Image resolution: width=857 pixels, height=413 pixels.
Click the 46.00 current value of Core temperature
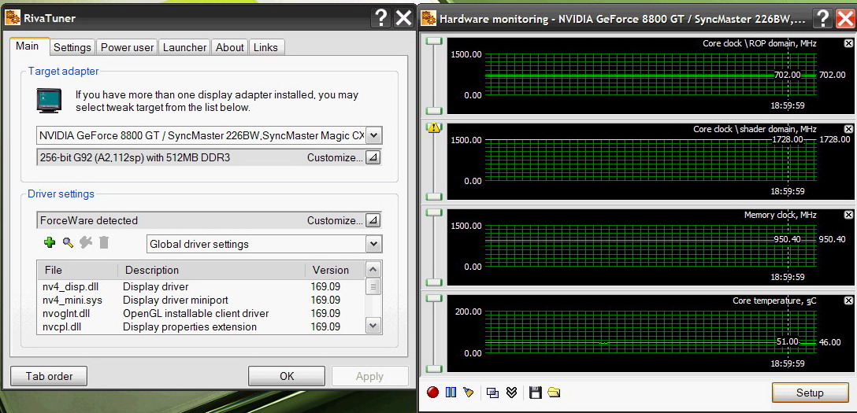[x=829, y=342]
